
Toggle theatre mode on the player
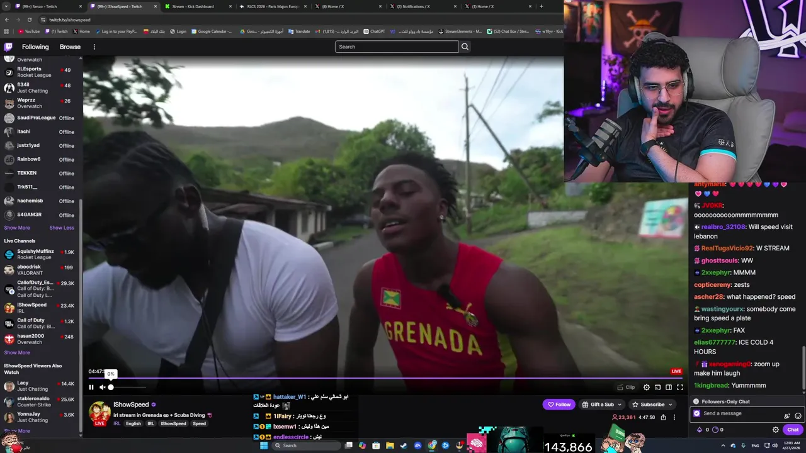coord(669,388)
